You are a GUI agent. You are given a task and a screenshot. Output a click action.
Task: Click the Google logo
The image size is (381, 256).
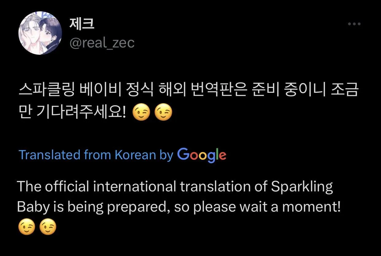click(202, 155)
